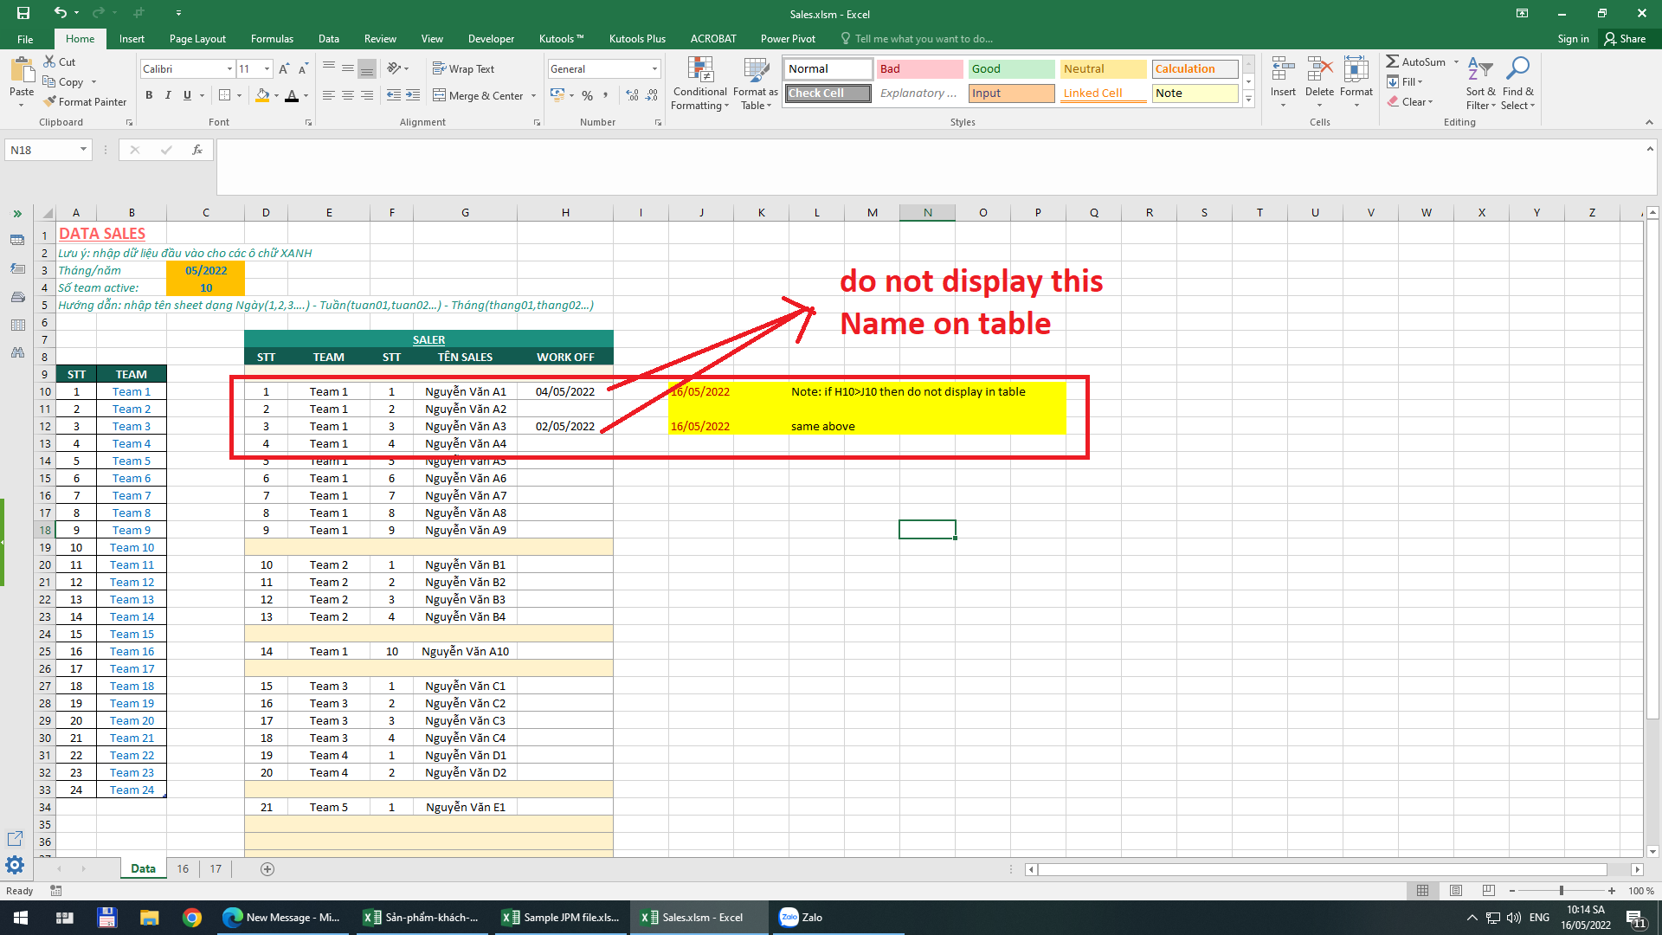Viewport: 1662px width, 935px height.
Task: Open the Name Box dropdown arrow
Action: [x=83, y=150]
